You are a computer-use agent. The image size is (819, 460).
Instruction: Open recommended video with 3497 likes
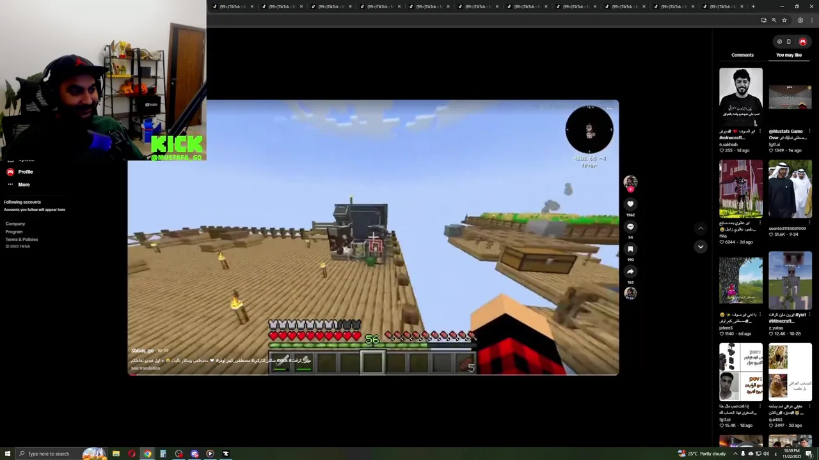pyautogui.click(x=790, y=372)
